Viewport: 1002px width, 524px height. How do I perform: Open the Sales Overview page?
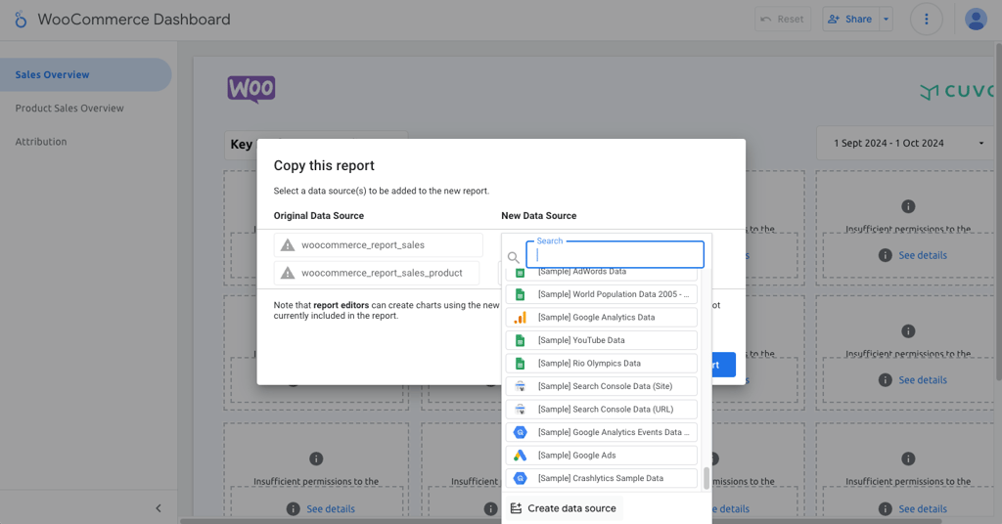point(86,74)
